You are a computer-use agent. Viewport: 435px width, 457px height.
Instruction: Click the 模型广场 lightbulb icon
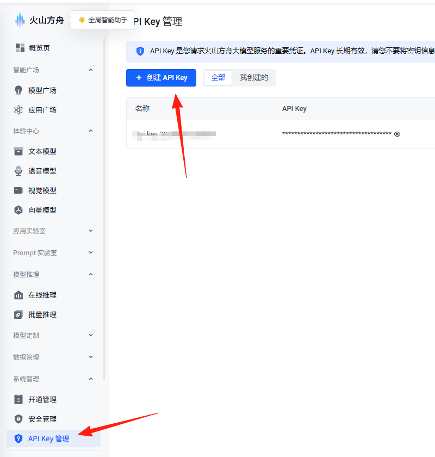pyautogui.click(x=18, y=90)
